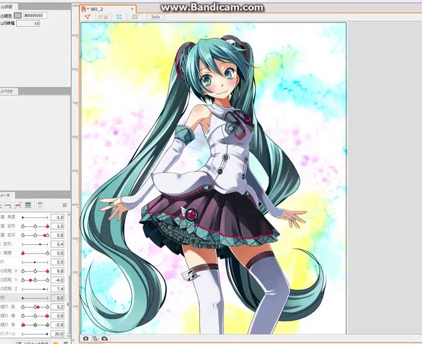422x344 pixels.
Task: Click the value field showing 0.8
Action: [57, 235]
